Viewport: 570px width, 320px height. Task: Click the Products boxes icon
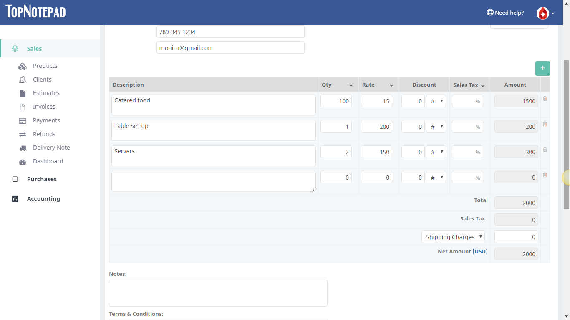click(x=23, y=66)
